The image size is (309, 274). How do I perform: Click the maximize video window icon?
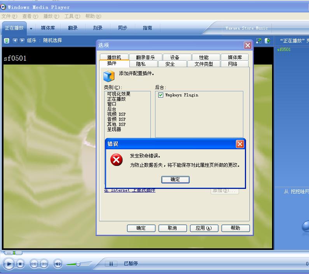(x=259, y=41)
